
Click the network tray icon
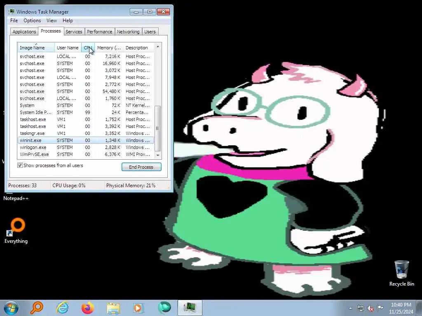click(360, 309)
